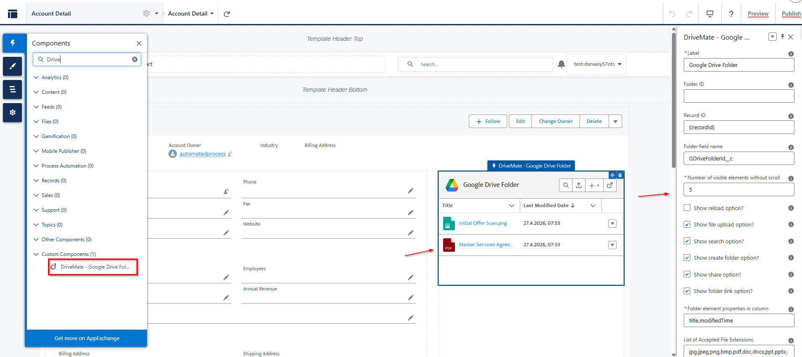Open folder link in new window icon
This screenshot has height=357, width=802.
coord(610,185)
